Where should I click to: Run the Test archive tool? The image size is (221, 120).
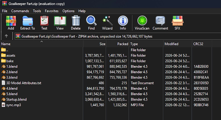pos(44,23)
